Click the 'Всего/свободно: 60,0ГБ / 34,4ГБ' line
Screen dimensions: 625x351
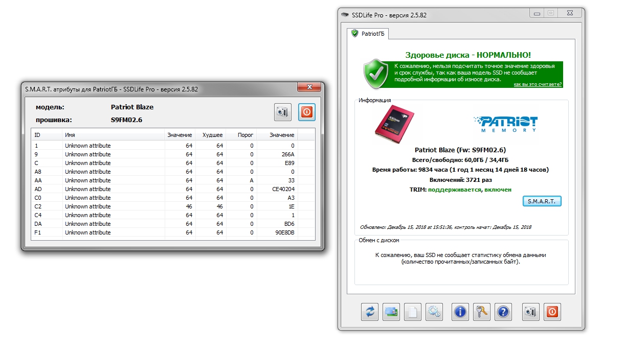(x=461, y=160)
